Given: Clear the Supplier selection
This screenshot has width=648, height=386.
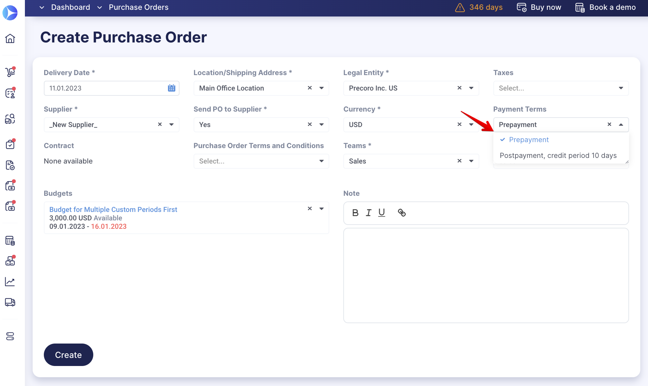Looking at the screenshot, I should (160, 124).
